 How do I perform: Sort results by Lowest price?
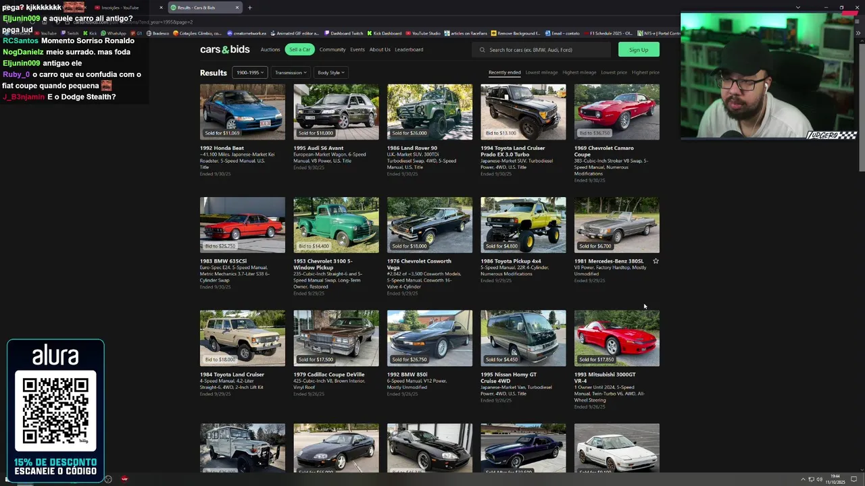click(614, 72)
